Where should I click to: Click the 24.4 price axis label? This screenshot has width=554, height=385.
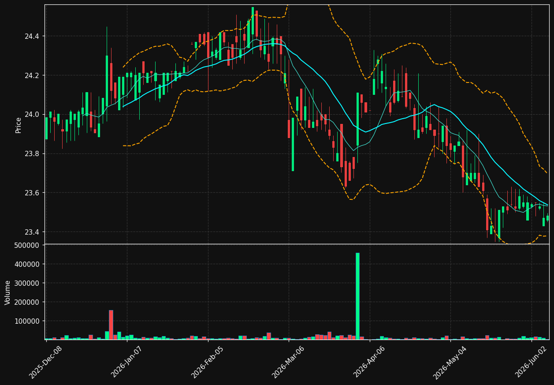[x=32, y=36]
